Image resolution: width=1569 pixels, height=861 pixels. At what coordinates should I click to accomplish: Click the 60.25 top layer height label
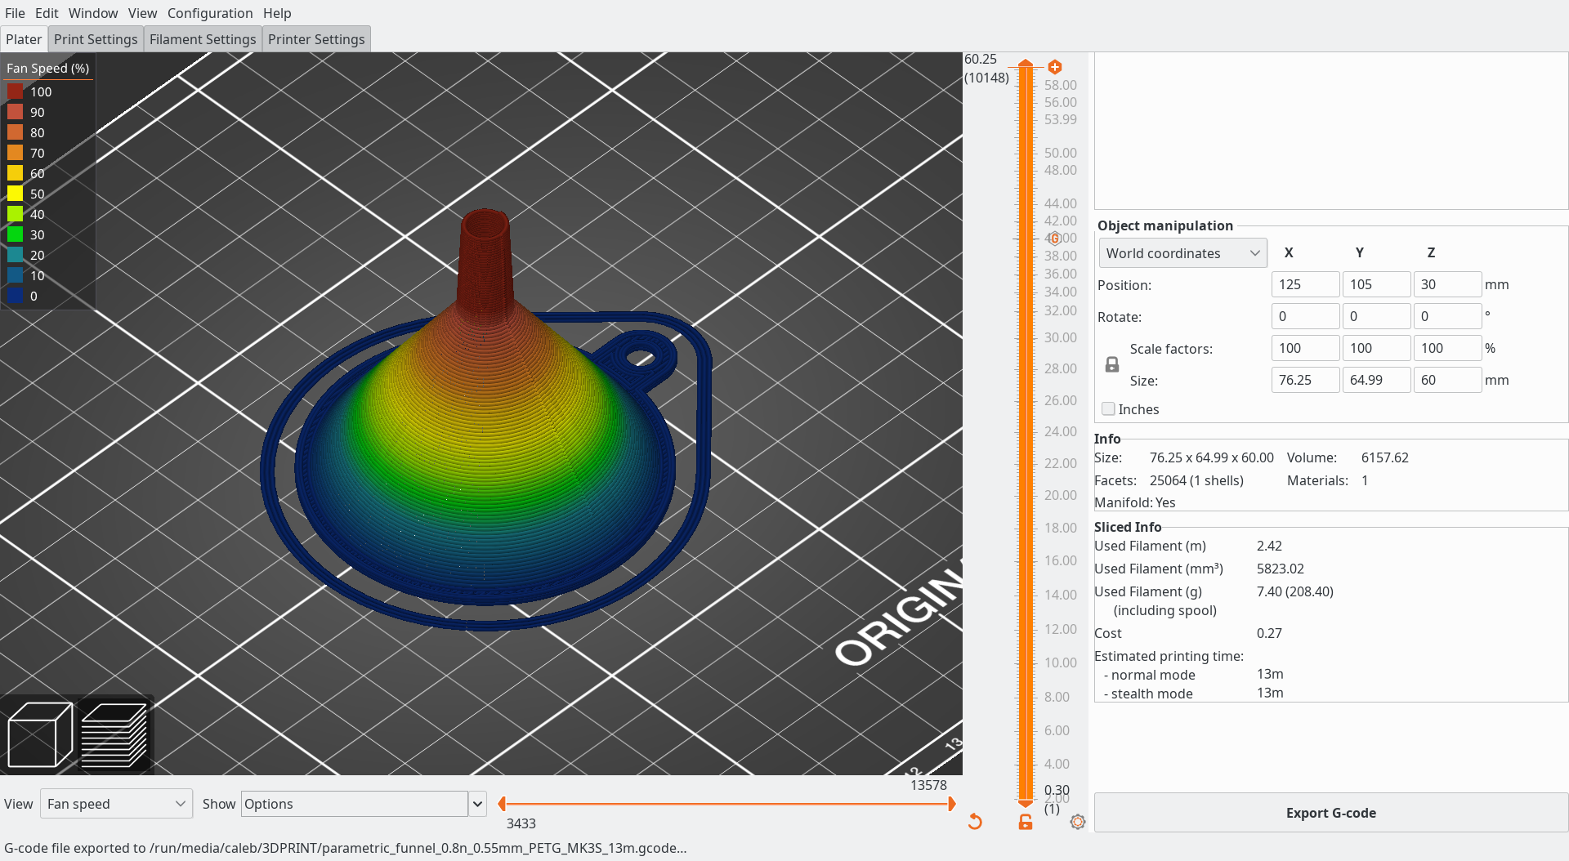pyautogui.click(x=981, y=59)
